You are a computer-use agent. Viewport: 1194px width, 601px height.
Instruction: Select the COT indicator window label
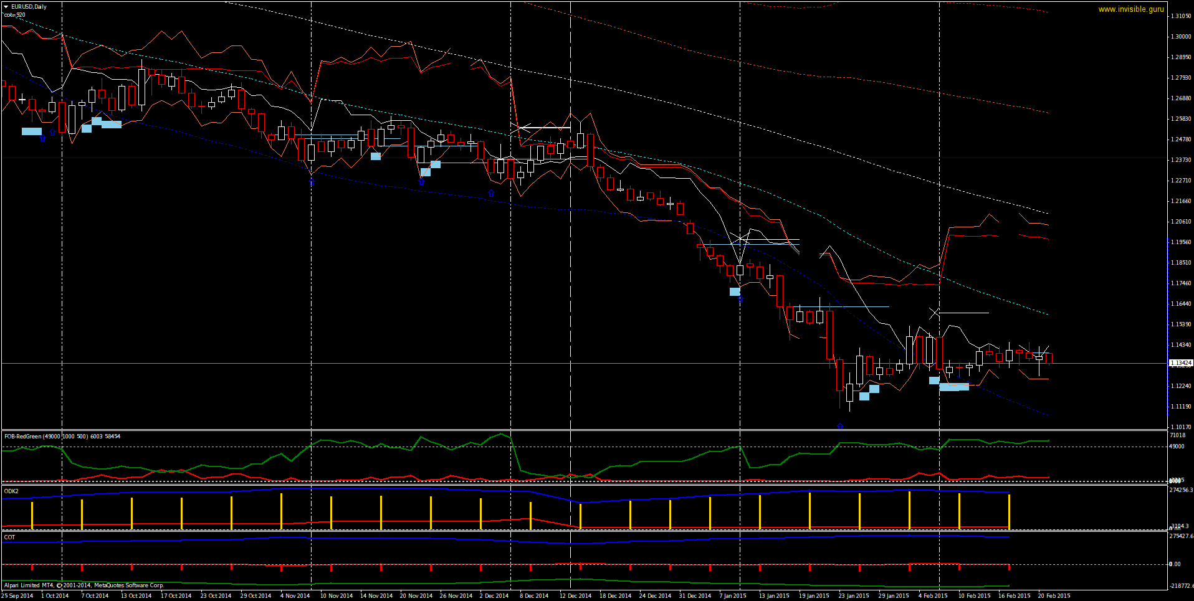coord(9,537)
